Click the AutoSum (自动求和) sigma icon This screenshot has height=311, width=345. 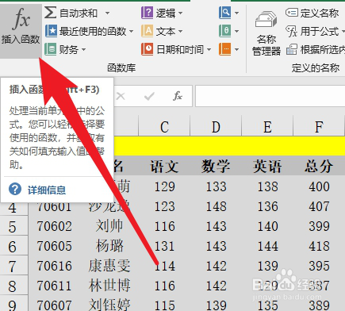click(x=50, y=13)
